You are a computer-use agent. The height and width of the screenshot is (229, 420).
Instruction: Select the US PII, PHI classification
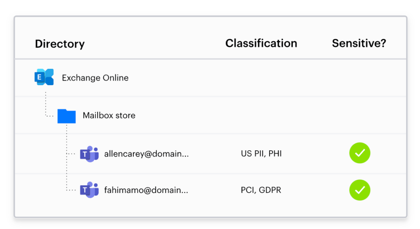(x=261, y=154)
